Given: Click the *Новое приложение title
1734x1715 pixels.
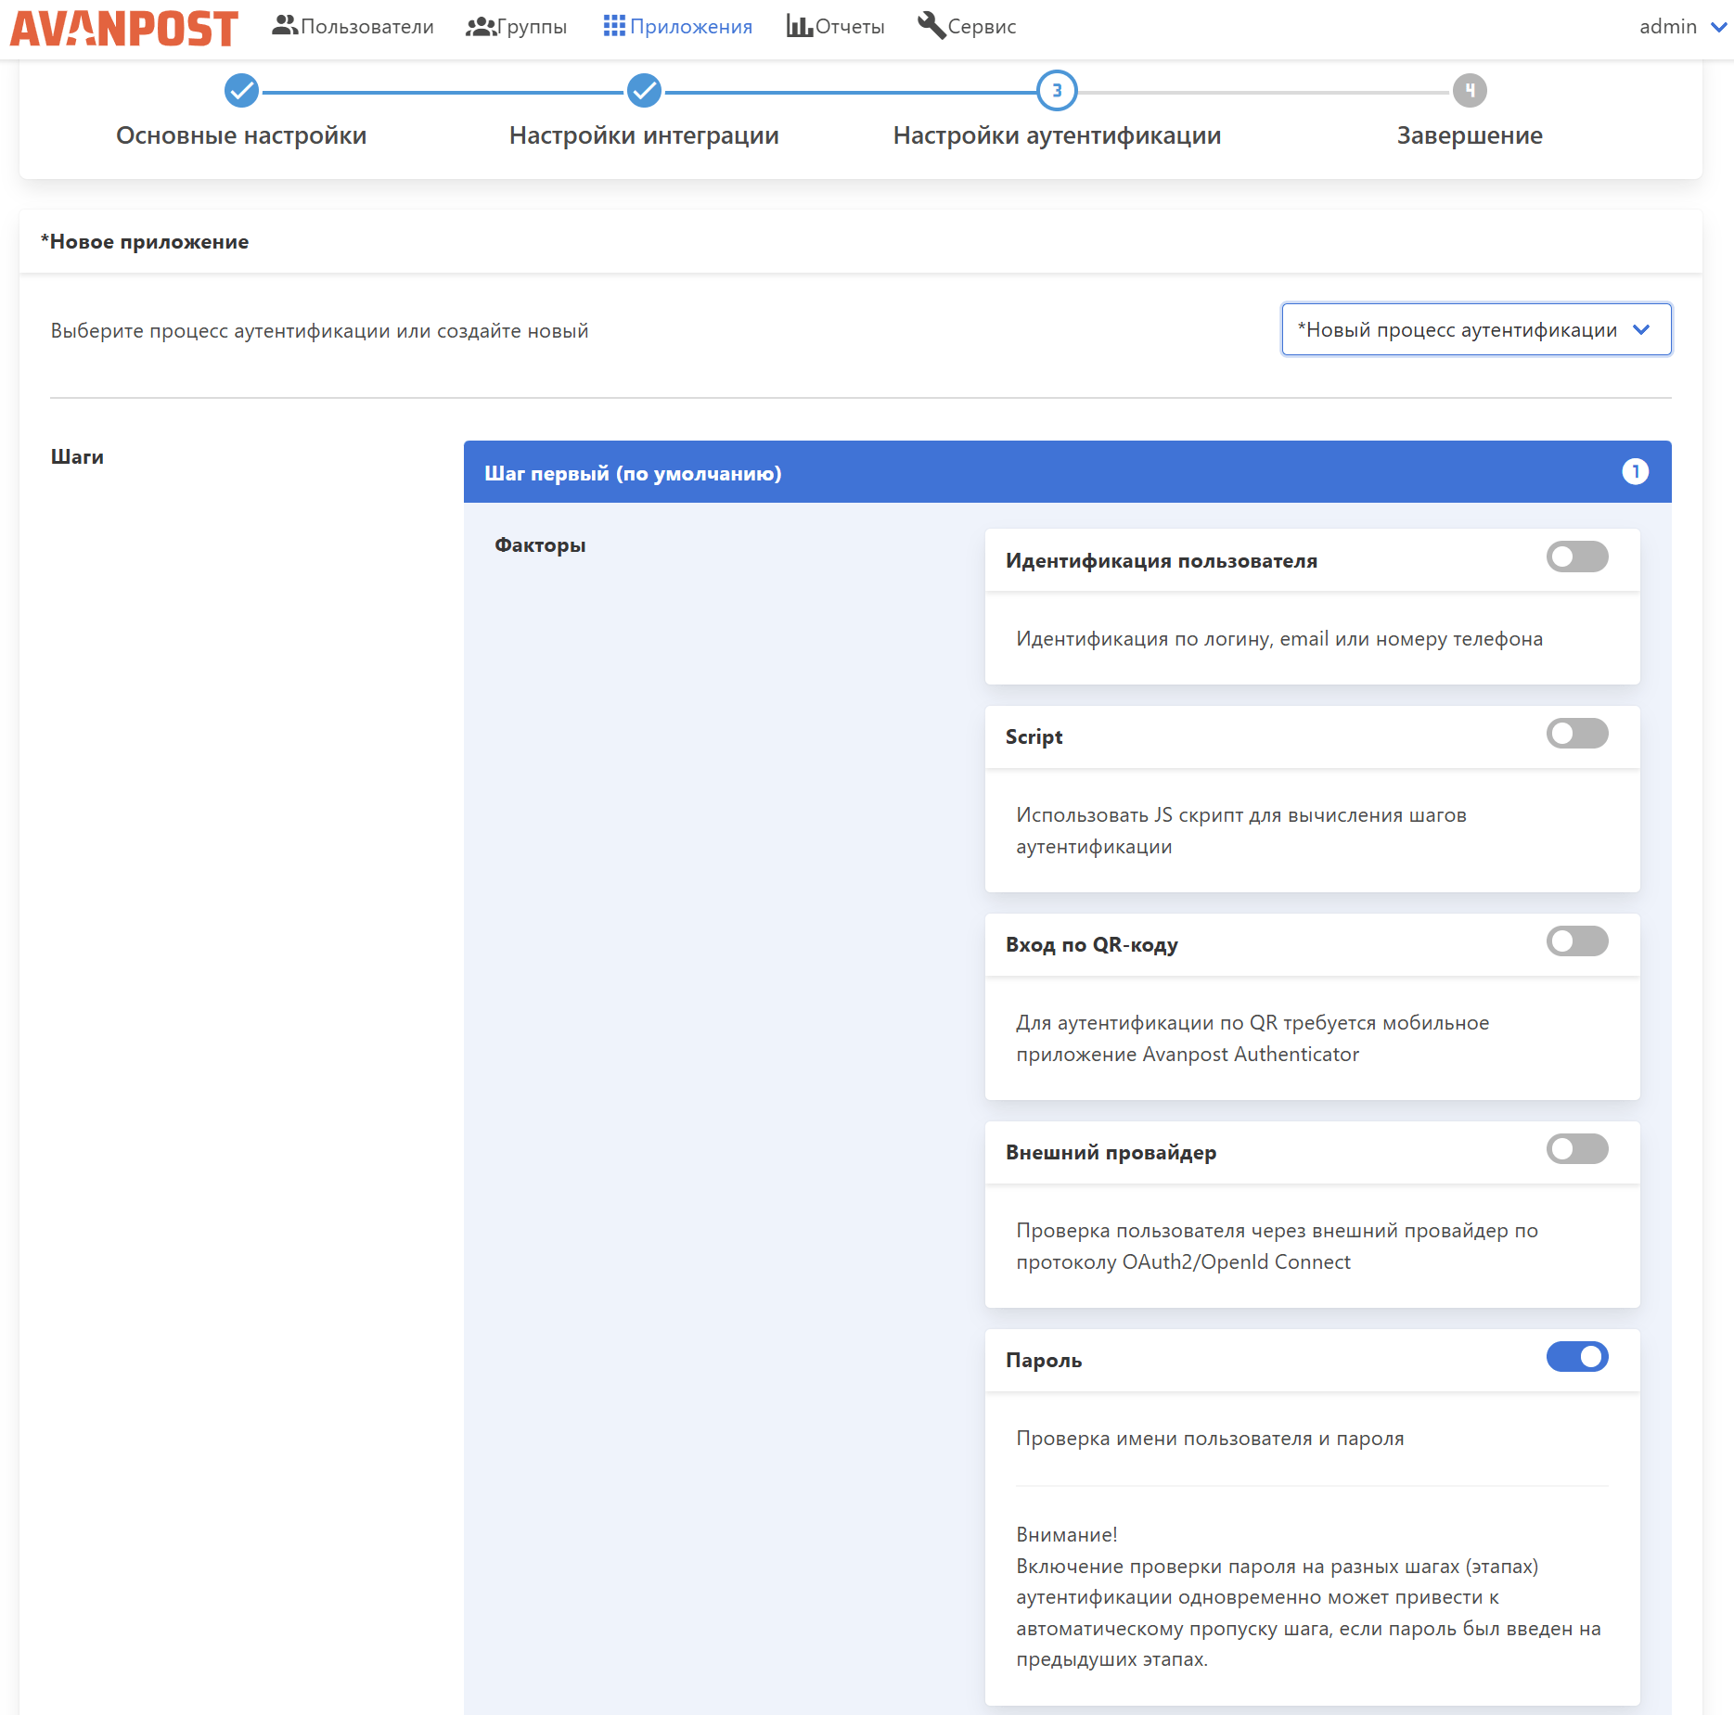Looking at the screenshot, I should pos(145,242).
